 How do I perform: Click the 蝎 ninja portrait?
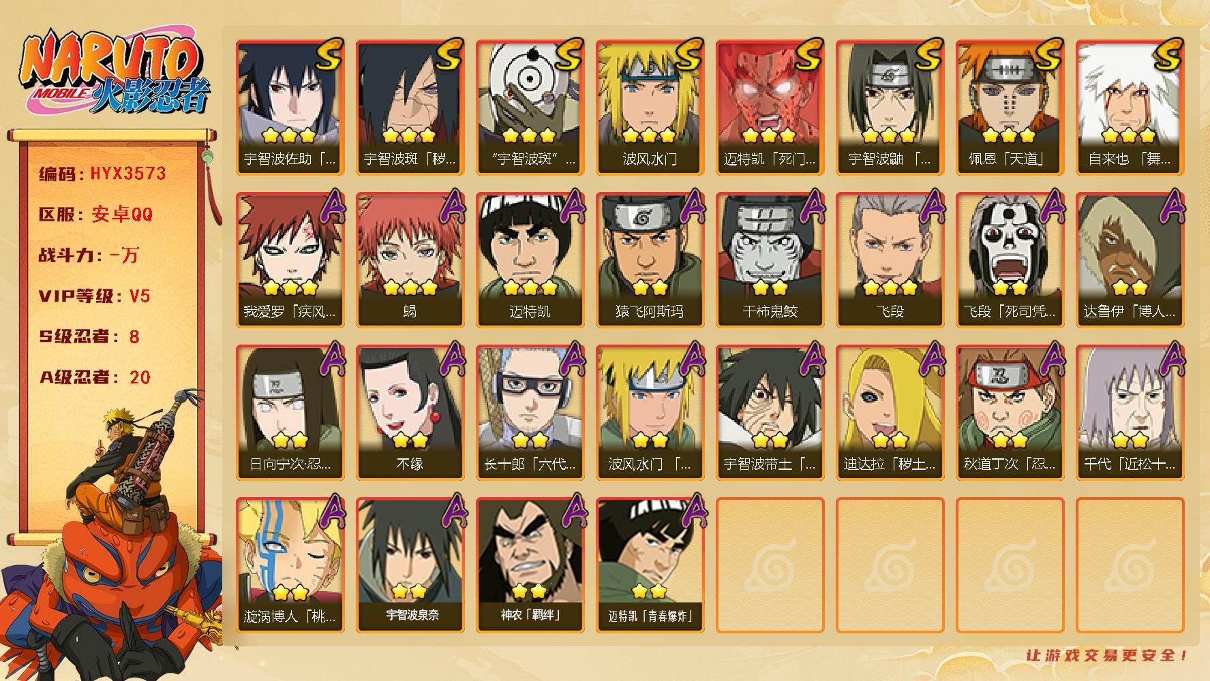pos(410,260)
